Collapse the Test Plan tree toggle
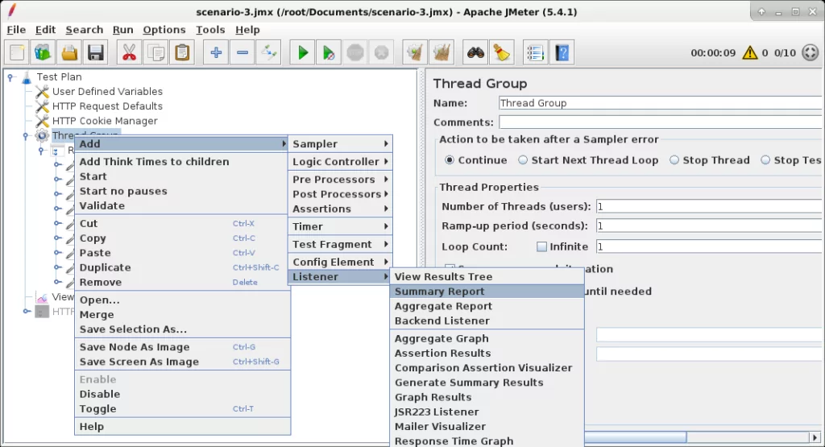 click(x=10, y=77)
